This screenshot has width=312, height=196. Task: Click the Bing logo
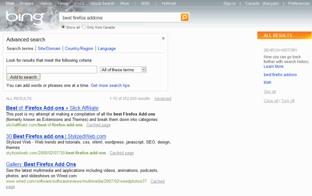click(25, 17)
